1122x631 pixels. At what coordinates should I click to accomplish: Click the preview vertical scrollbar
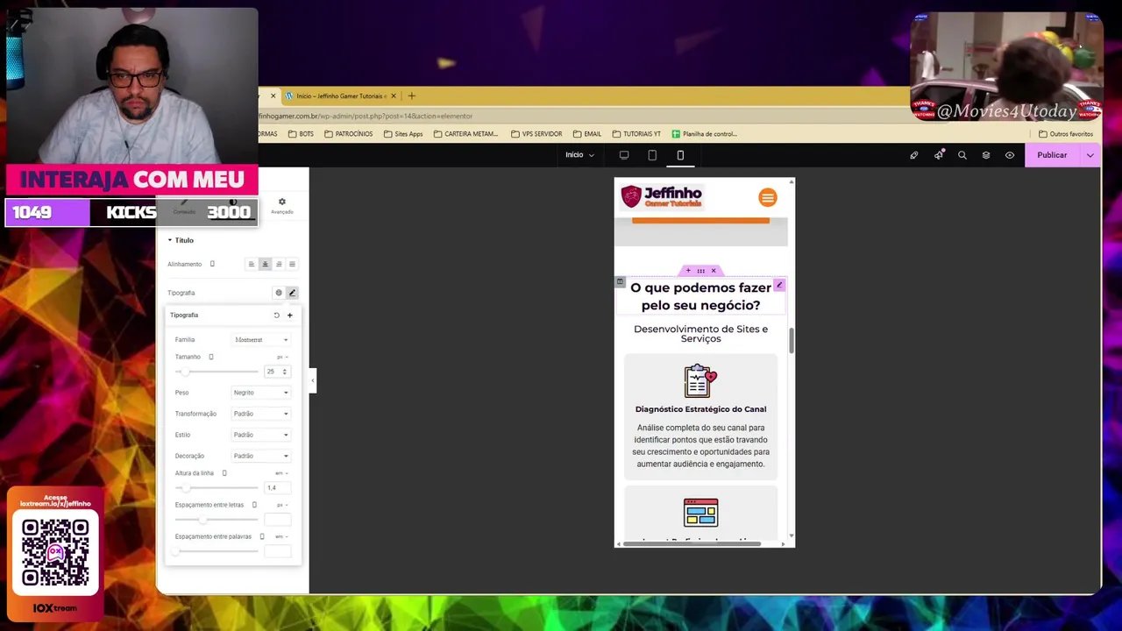(792, 342)
